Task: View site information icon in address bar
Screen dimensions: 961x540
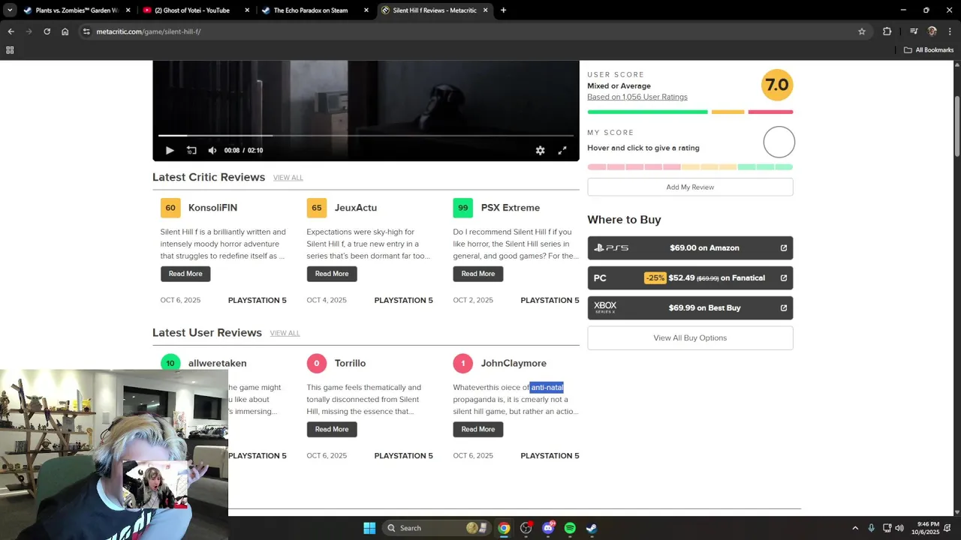Action: 86,31
